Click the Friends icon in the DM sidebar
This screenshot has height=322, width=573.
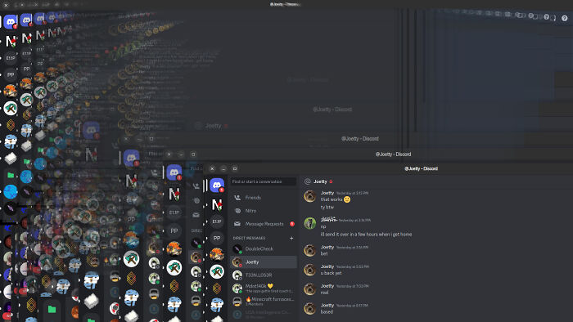237,197
